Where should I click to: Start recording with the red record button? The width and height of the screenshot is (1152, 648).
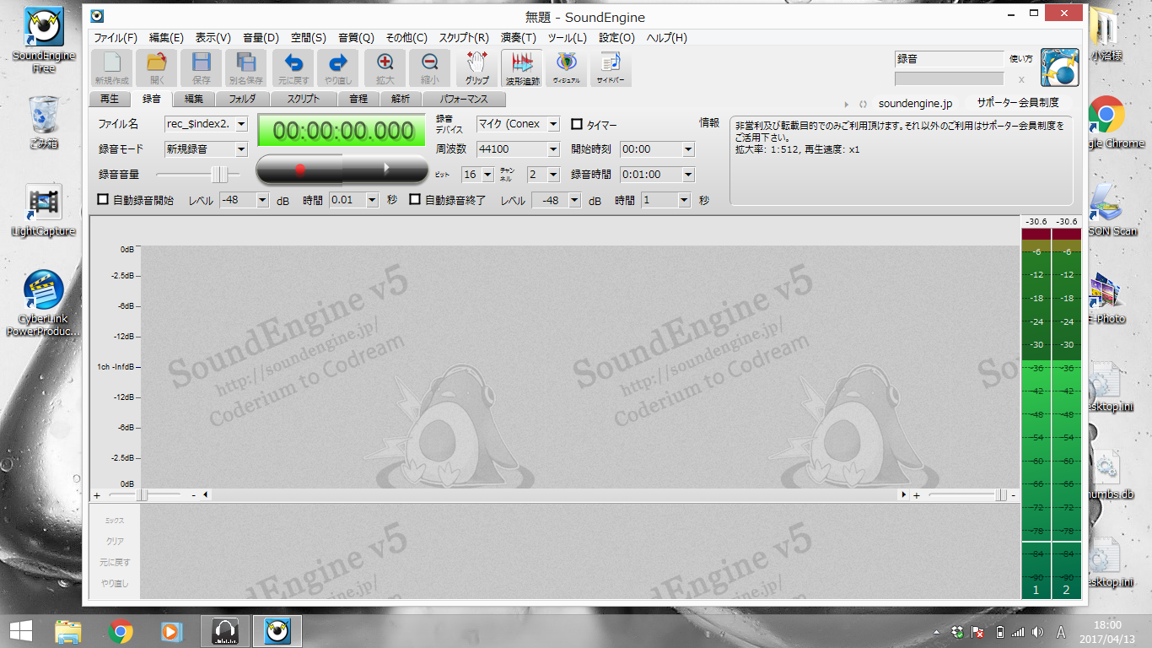tap(299, 169)
